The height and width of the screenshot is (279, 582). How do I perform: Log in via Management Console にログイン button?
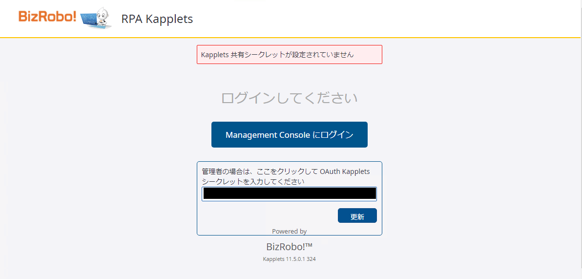pyautogui.click(x=289, y=134)
